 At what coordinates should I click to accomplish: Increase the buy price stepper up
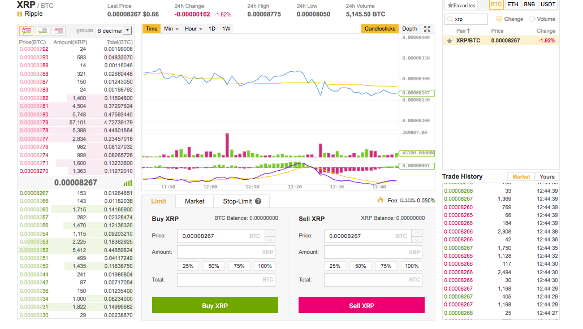tap(270, 233)
